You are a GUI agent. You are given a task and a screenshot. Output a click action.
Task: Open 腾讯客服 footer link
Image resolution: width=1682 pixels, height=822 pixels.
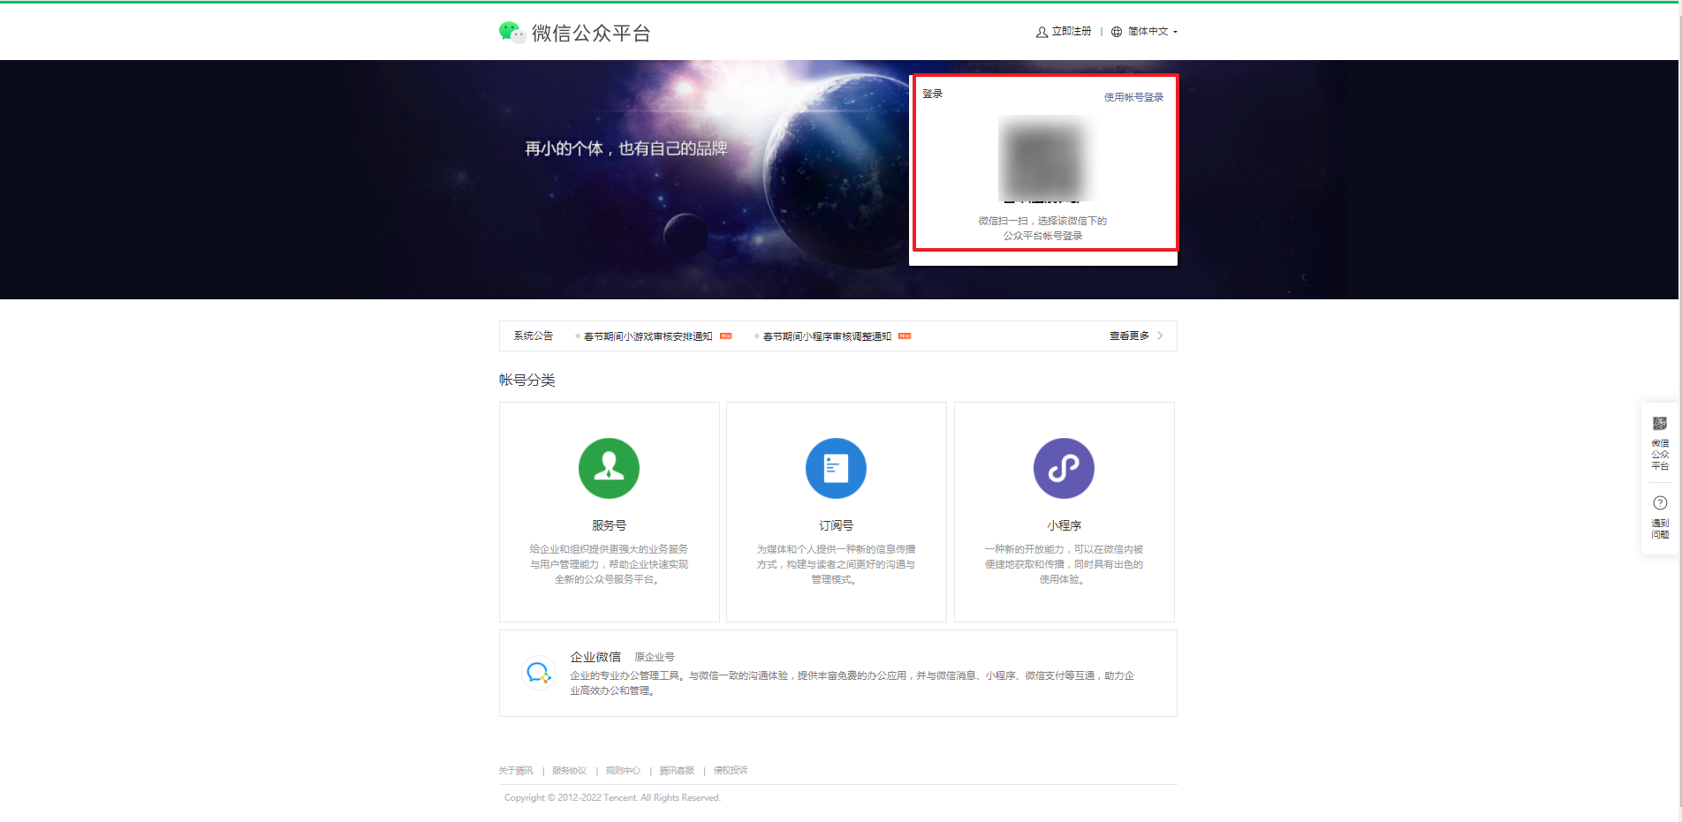[677, 771]
